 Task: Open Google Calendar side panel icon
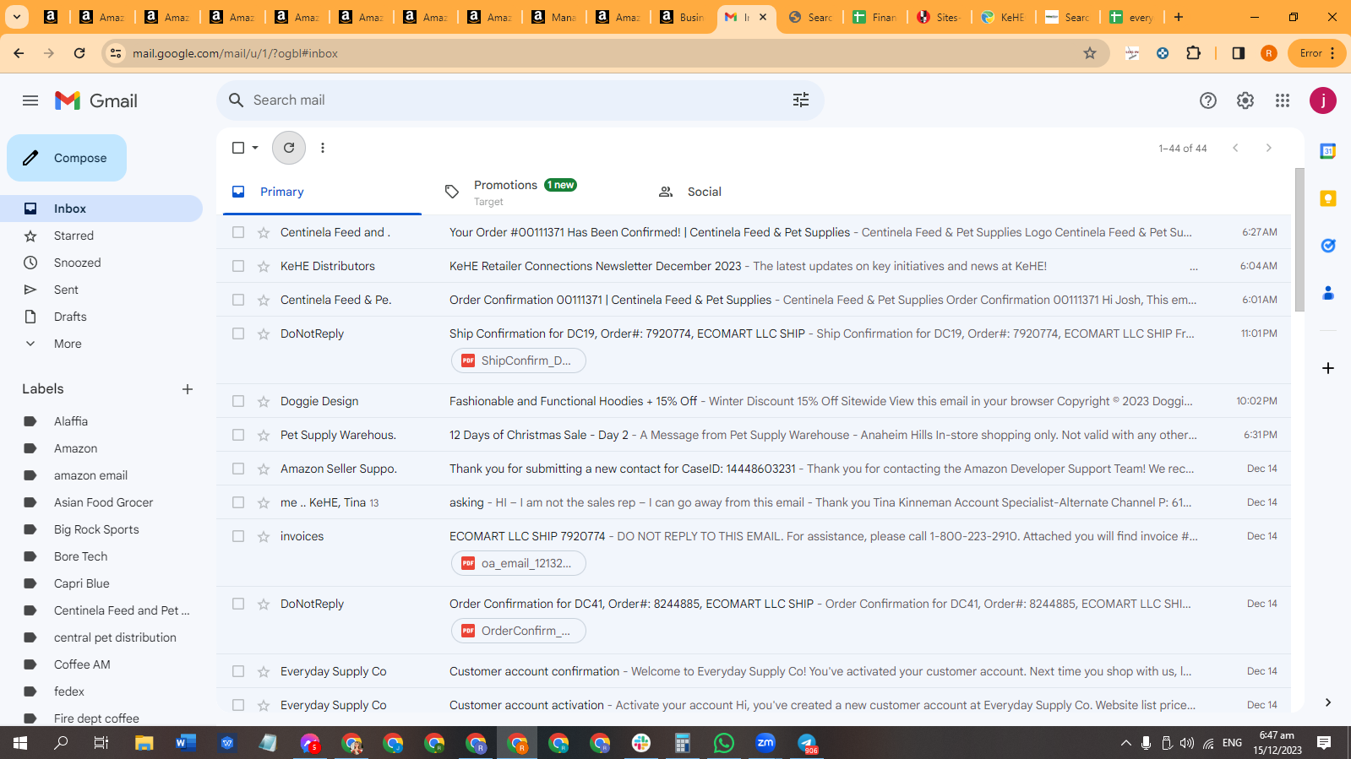(x=1328, y=151)
